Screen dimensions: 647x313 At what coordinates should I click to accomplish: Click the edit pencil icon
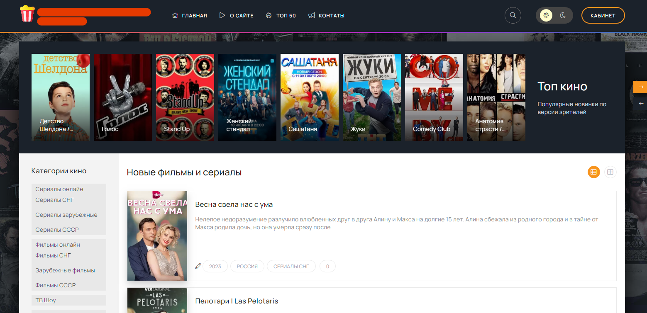tap(198, 266)
